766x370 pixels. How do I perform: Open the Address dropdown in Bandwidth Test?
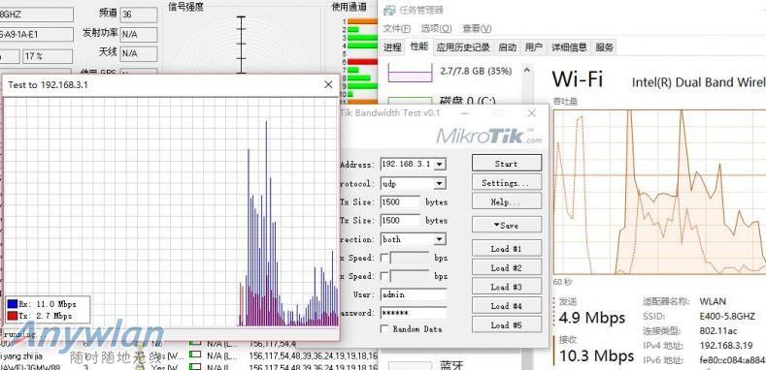(x=440, y=165)
